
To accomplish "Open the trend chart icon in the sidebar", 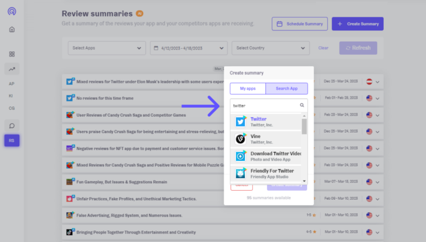I will tap(12, 69).
